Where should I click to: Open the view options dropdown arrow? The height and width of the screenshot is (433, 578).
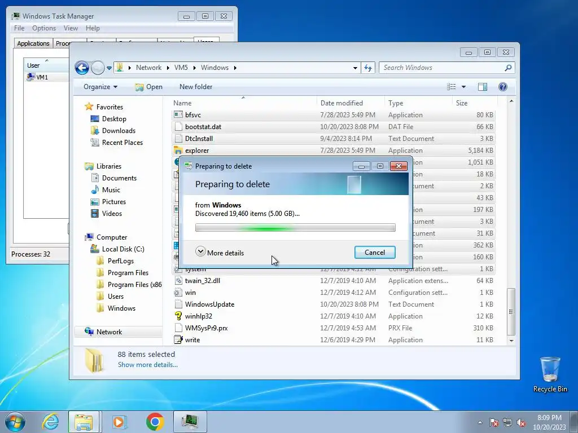464,87
